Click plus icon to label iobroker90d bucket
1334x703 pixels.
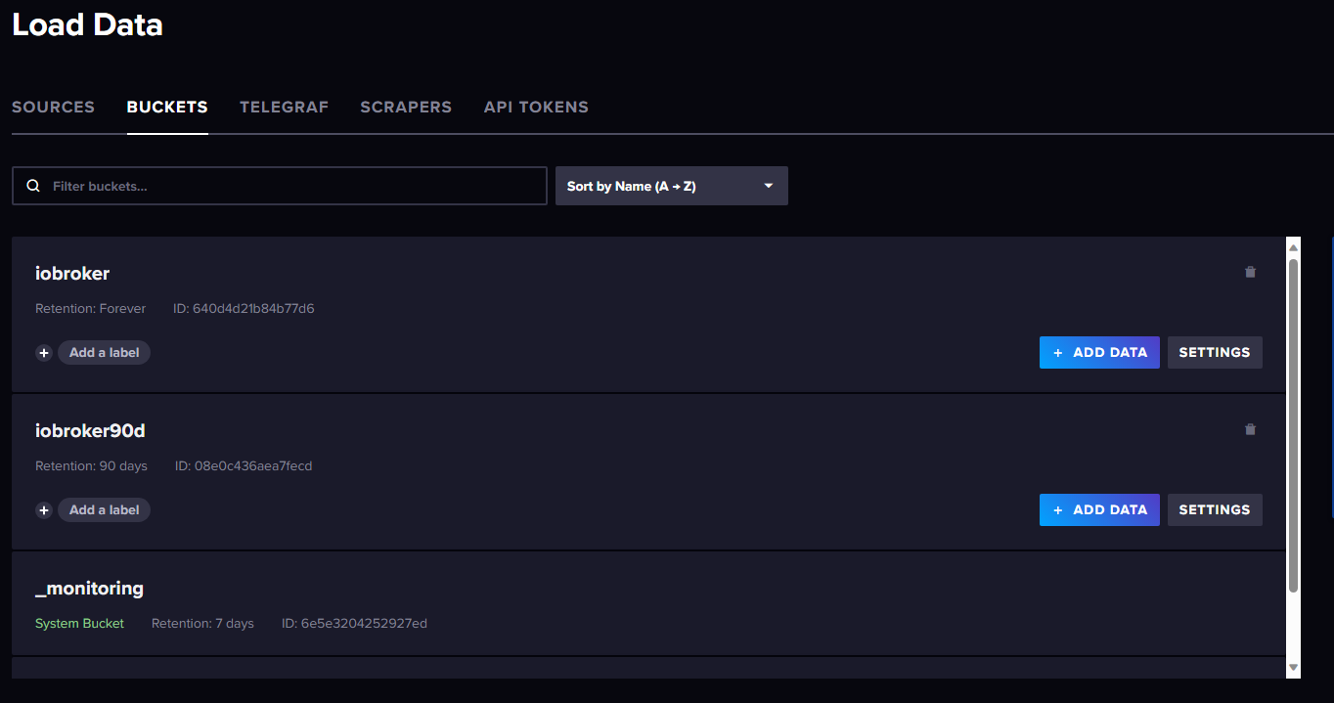[44, 510]
